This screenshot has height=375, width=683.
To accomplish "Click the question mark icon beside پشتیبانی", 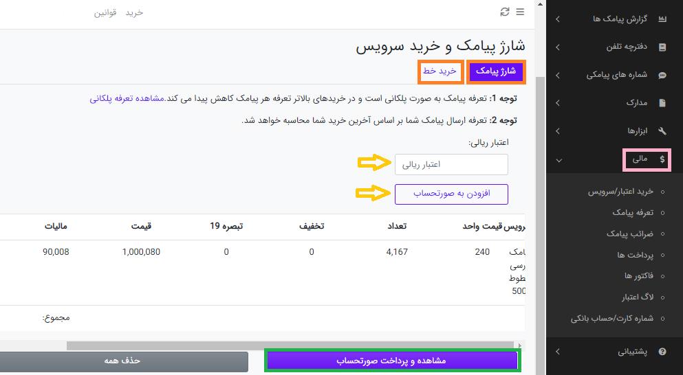I will (662, 352).
